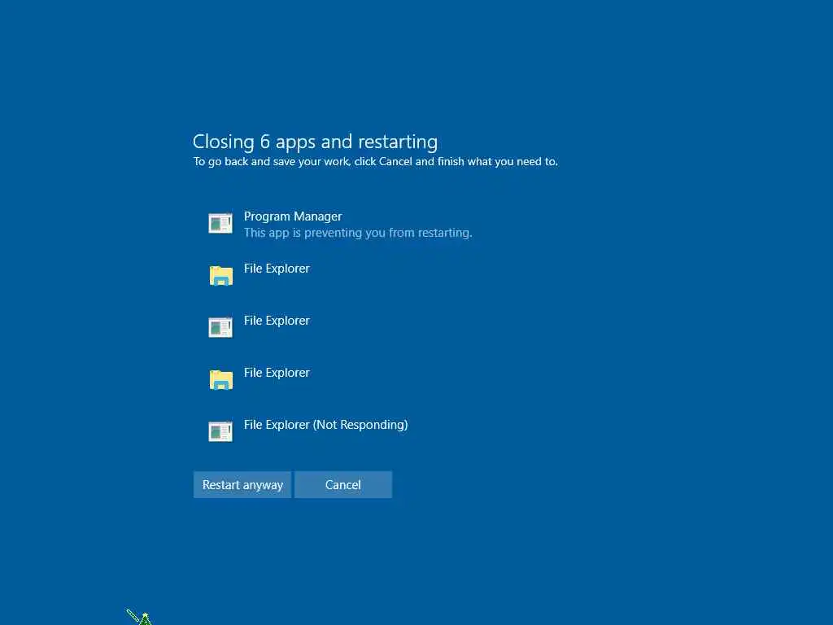
Task: Click the "To go back and save your work" message
Action: point(376,162)
